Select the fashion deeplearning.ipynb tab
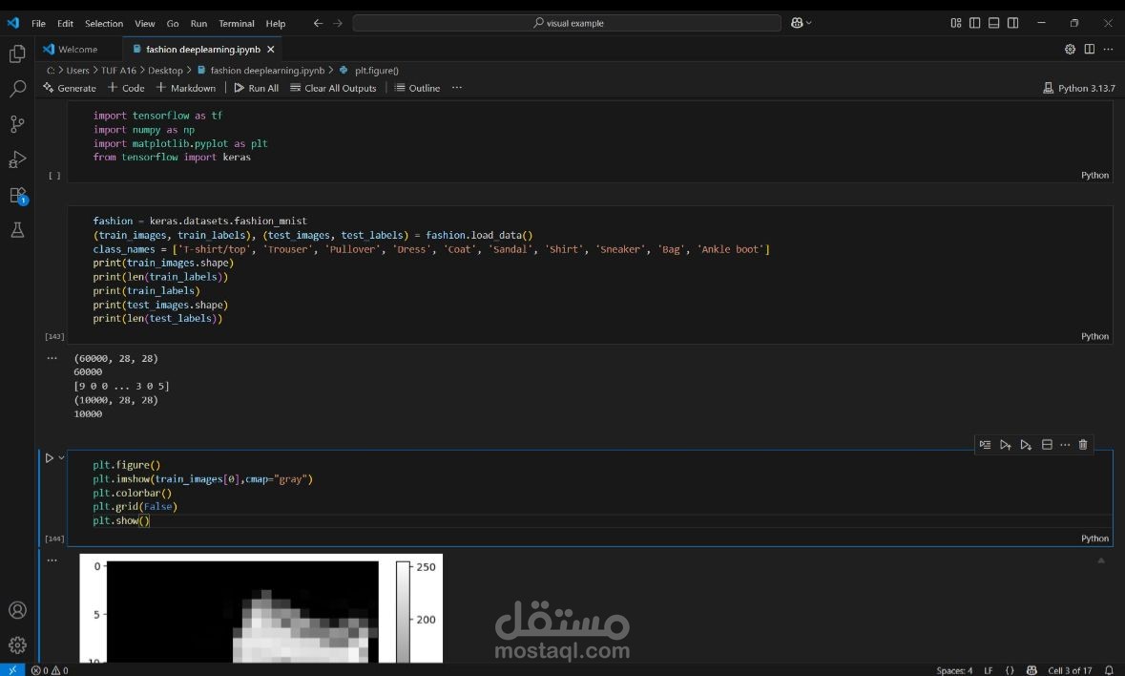Image resolution: width=1125 pixels, height=676 pixels. pyautogui.click(x=203, y=49)
